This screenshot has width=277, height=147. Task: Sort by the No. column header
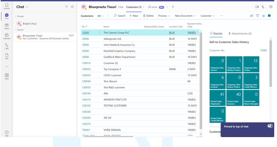84,27
